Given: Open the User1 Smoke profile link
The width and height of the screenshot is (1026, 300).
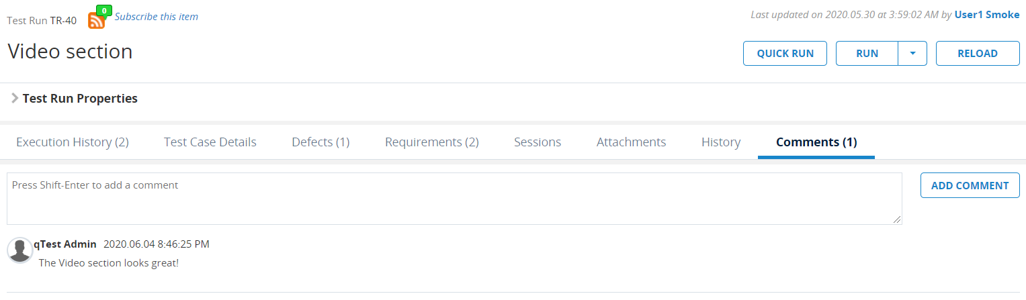Looking at the screenshot, I should (987, 15).
